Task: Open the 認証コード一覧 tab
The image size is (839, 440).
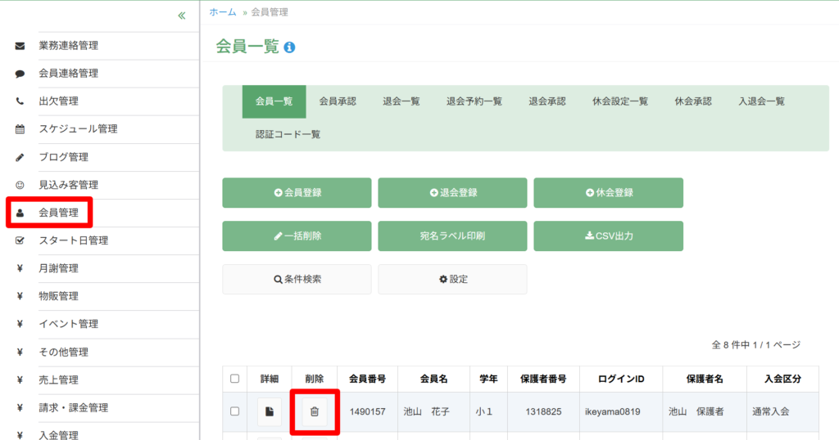Action: point(288,134)
